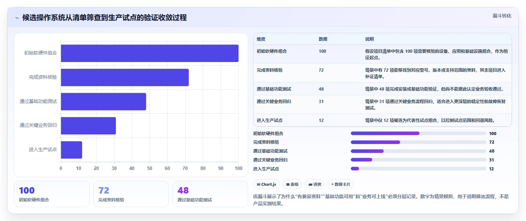Click the 进入生产试点 progress bar
This screenshot has height=221, width=526.
(418, 169)
